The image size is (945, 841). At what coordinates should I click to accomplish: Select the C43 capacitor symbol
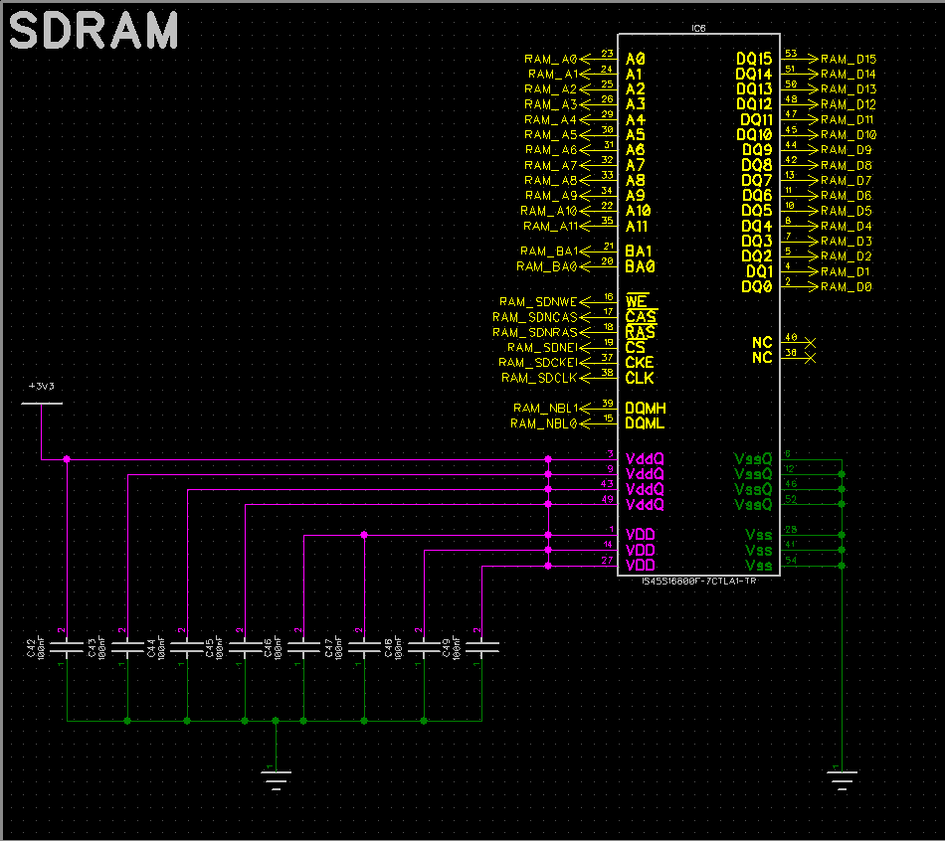point(127,647)
